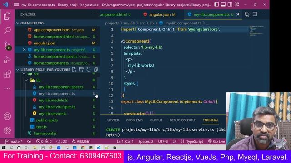Open karma.conf.js file
The width and height of the screenshot is (291, 163).
click(57, 134)
